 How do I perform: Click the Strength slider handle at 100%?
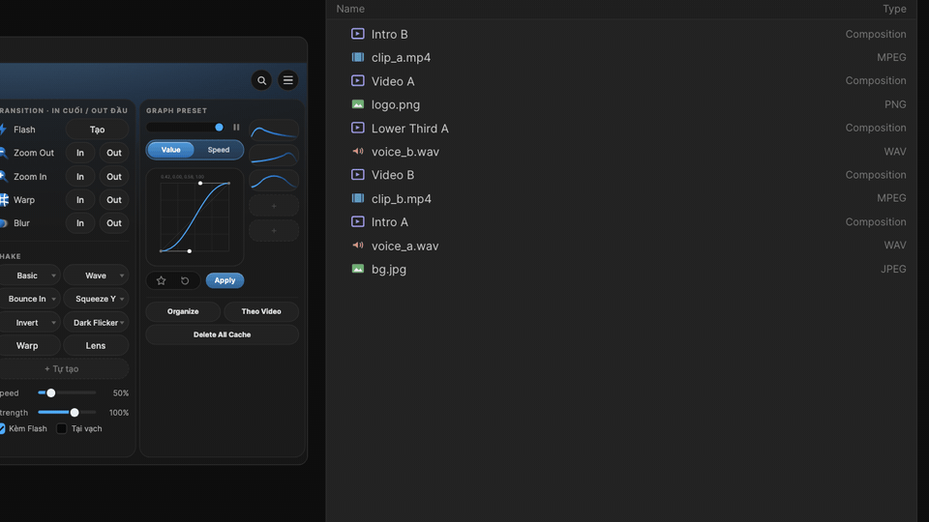click(75, 413)
